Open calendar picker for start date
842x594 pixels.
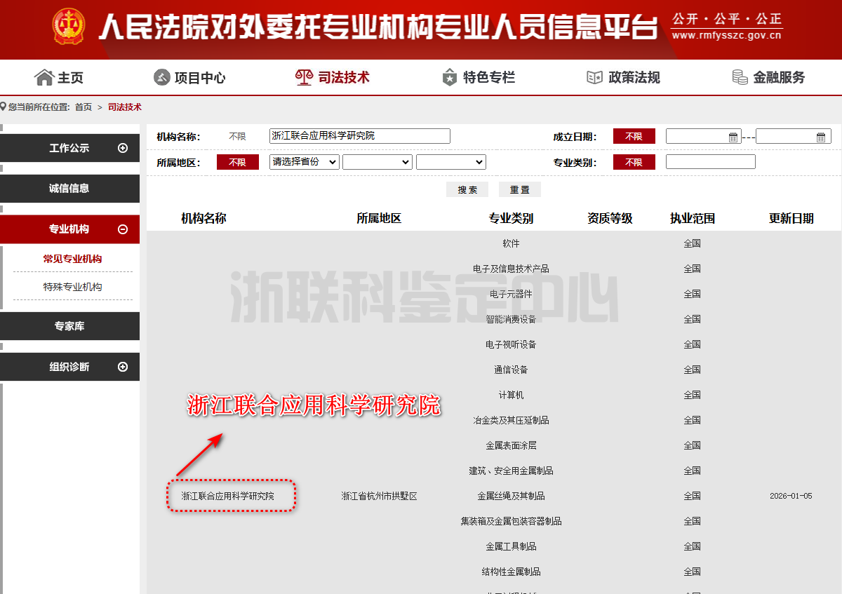point(733,137)
